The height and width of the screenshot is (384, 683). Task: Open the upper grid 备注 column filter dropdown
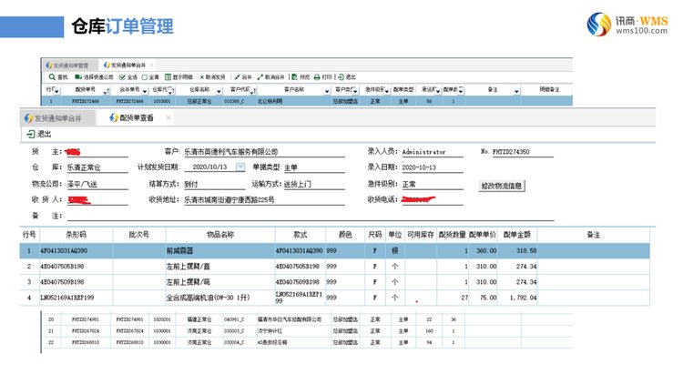(x=516, y=91)
